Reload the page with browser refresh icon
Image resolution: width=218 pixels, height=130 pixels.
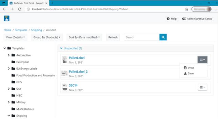(x=20, y=9)
